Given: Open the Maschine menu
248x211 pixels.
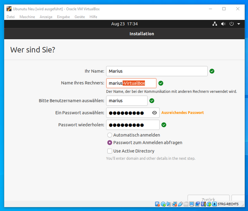Looking at the screenshot, I should click(x=27, y=17).
